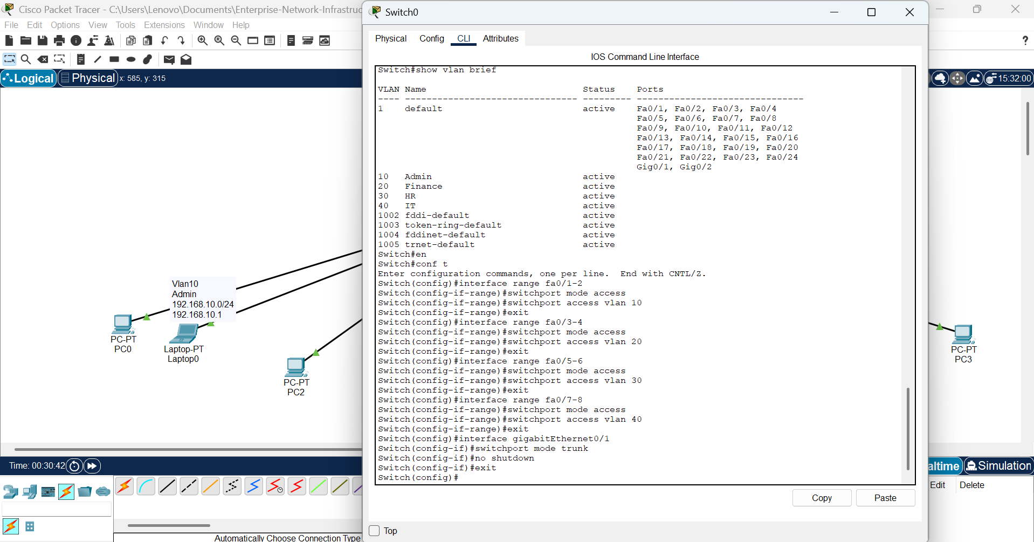Select the orange Fiber cable
This screenshot has height=542, width=1034.
[x=211, y=486]
